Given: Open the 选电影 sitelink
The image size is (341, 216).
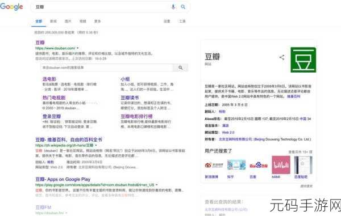Looking at the screenshot, I should click(49, 79).
